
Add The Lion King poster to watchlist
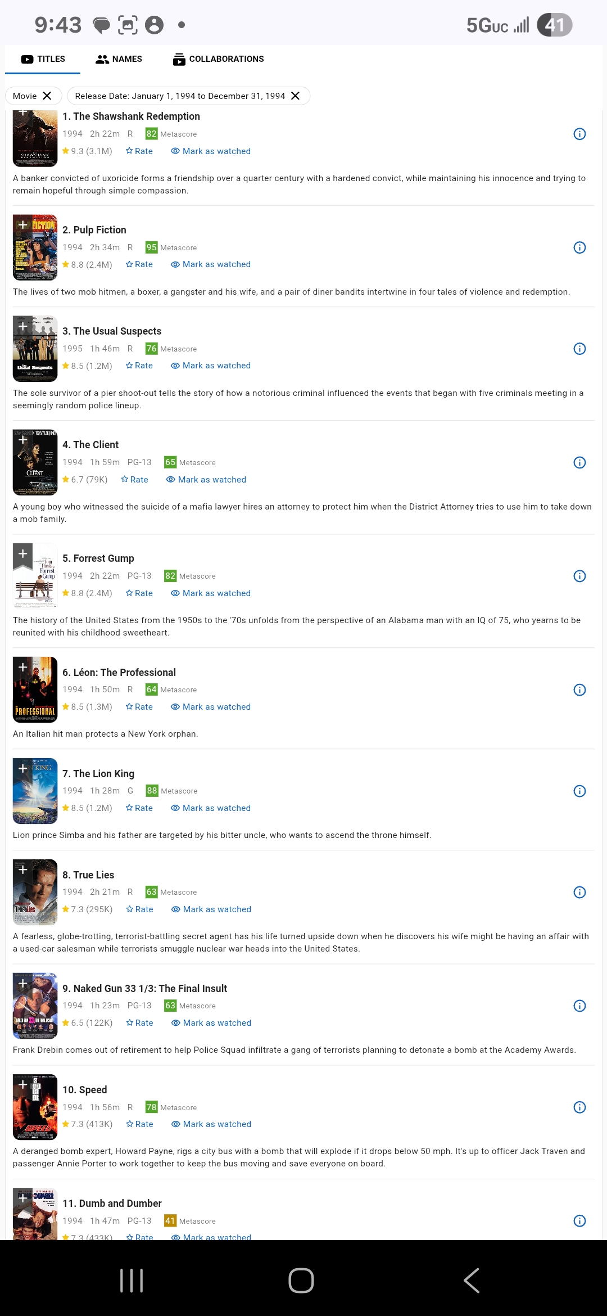[22, 769]
